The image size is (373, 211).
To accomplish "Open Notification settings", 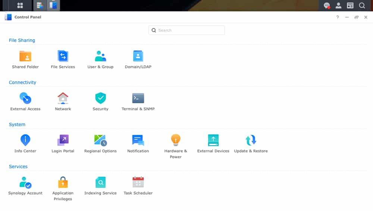I will (x=138, y=144).
